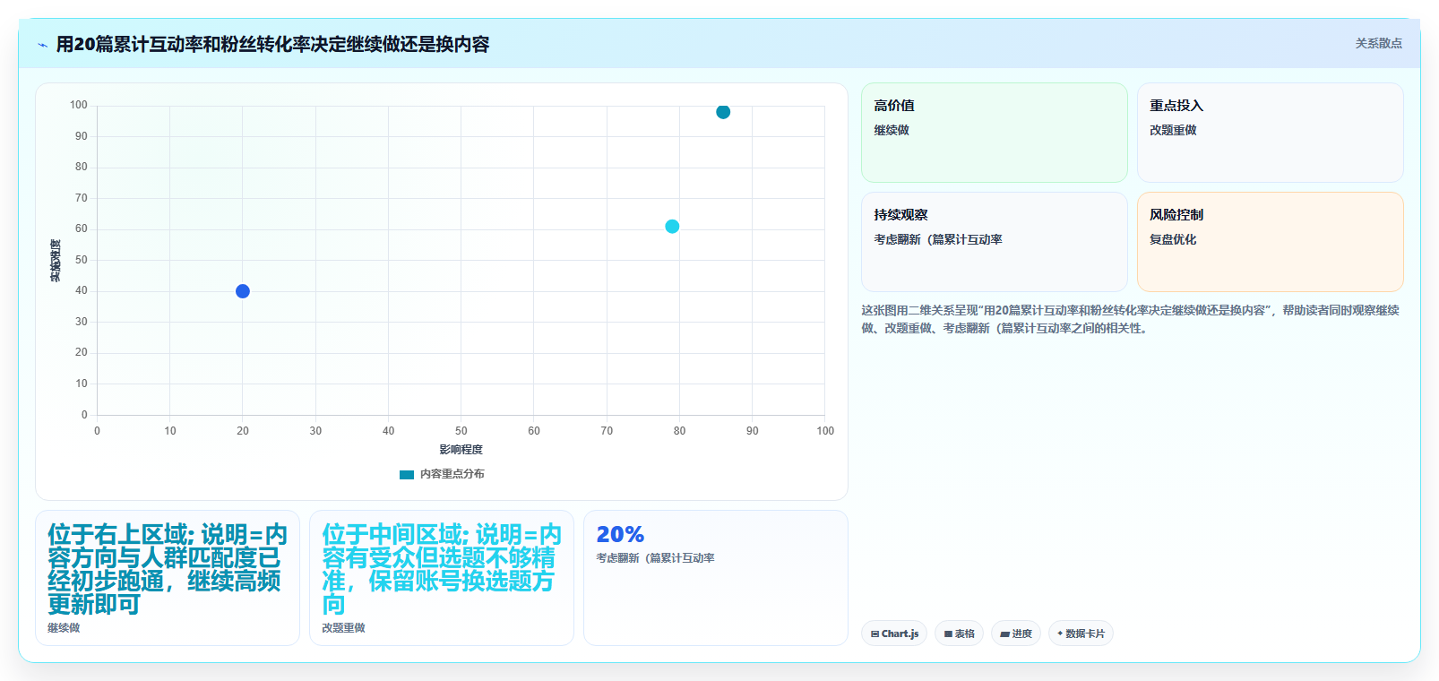Image resolution: width=1439 pixels, height=681 pixels.
Task: Click the 位于右上区域 insight heading
Action: (x=168, y=570)
